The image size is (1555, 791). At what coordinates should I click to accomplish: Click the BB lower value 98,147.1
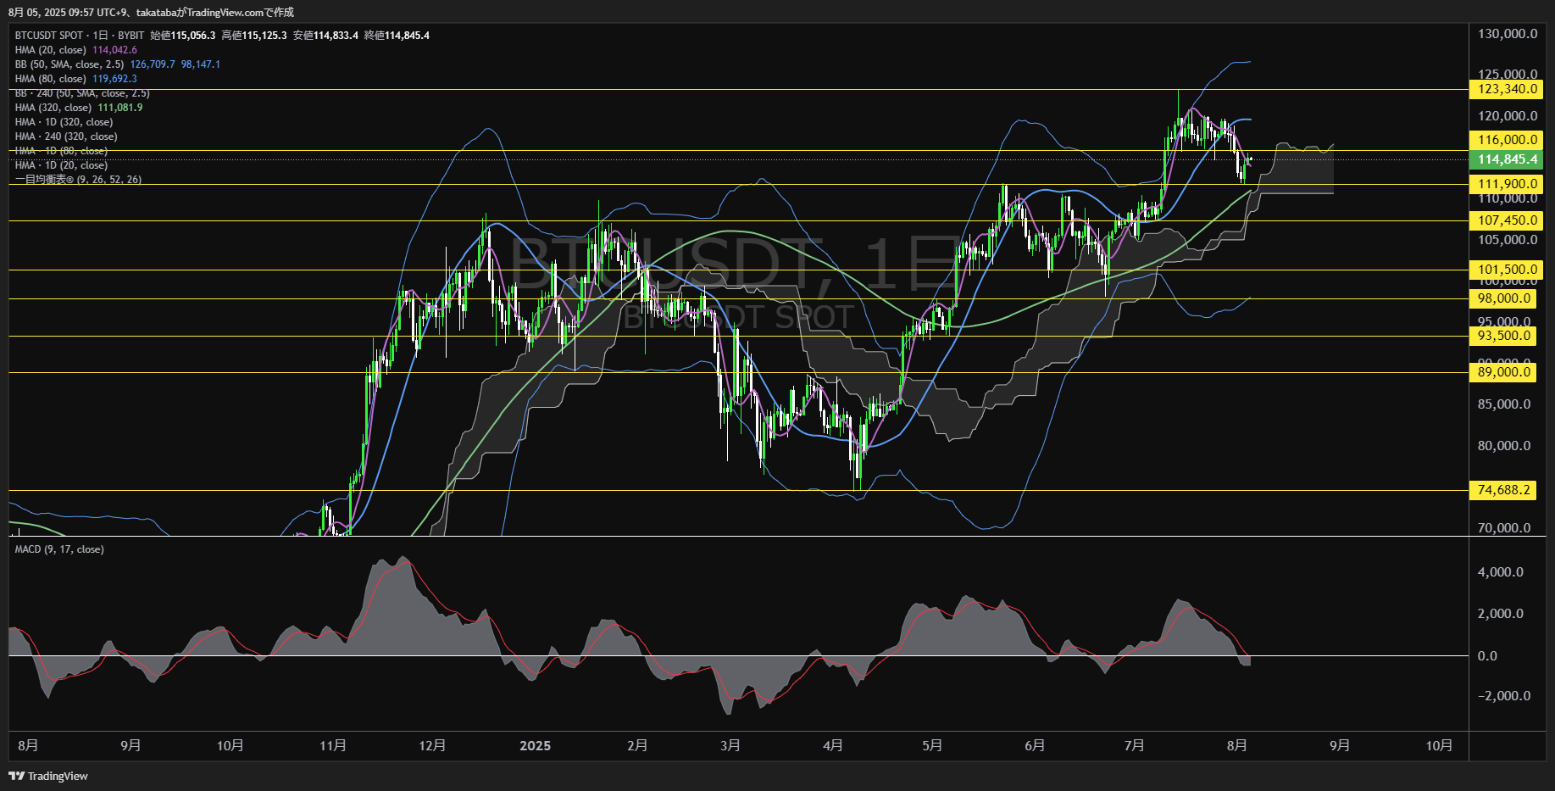[201, 64]
